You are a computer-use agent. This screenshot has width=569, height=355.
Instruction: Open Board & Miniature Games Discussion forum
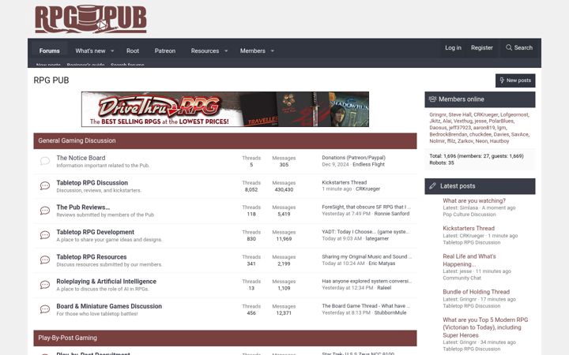pyautogui.click(x=109, y=306)
